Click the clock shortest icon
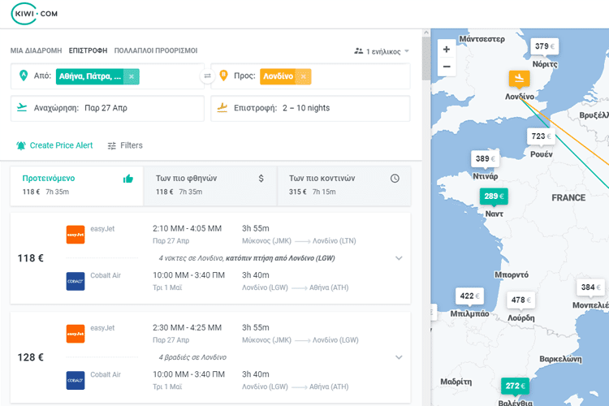 click(x=395, y=179)
